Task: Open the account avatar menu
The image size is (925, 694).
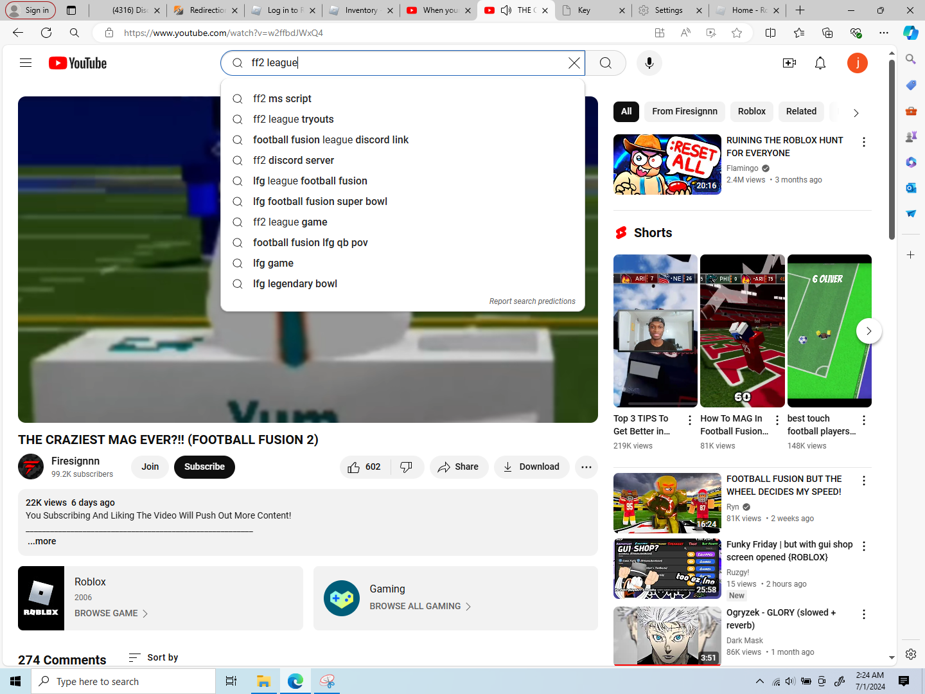Action: coord(858,63)
